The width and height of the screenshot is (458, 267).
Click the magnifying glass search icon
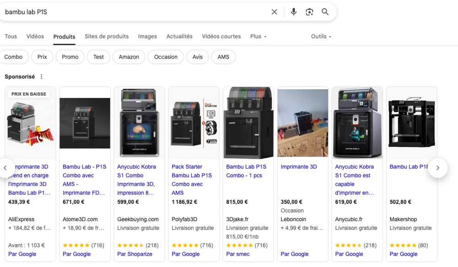click(x=325, y=12)
